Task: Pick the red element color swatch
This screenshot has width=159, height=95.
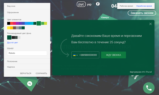Action: tap(12, 23)
